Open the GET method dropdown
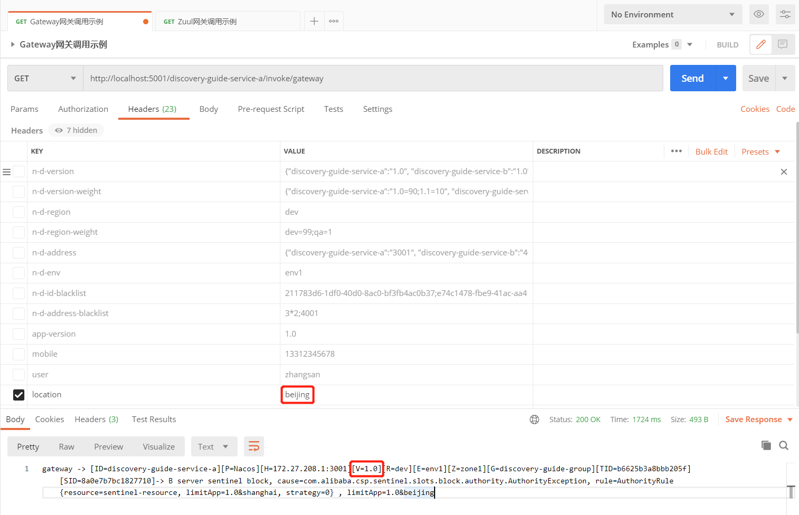 pos(45,79)
